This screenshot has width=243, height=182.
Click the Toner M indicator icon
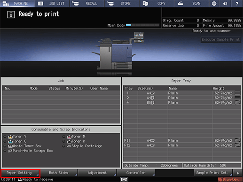coord(69,136)
